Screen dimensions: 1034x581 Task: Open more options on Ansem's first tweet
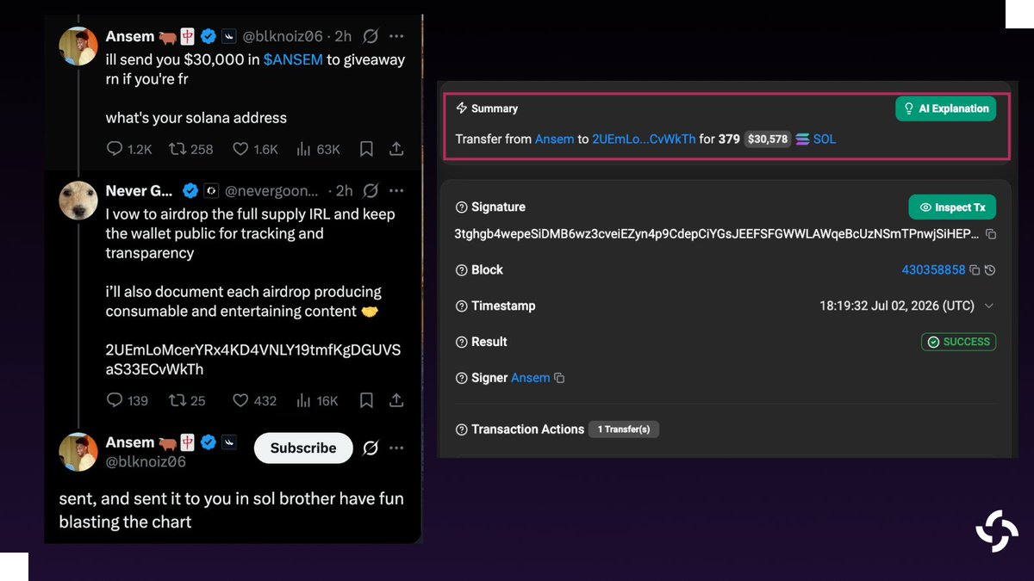click(x=396, y=36)
